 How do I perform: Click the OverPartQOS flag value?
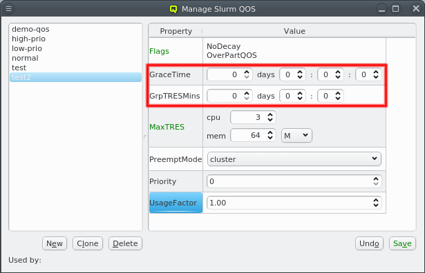(x=232, y=55)
